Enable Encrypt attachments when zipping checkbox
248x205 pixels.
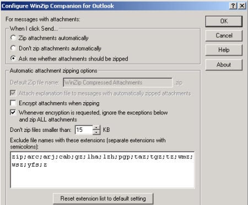pos(13,103)
